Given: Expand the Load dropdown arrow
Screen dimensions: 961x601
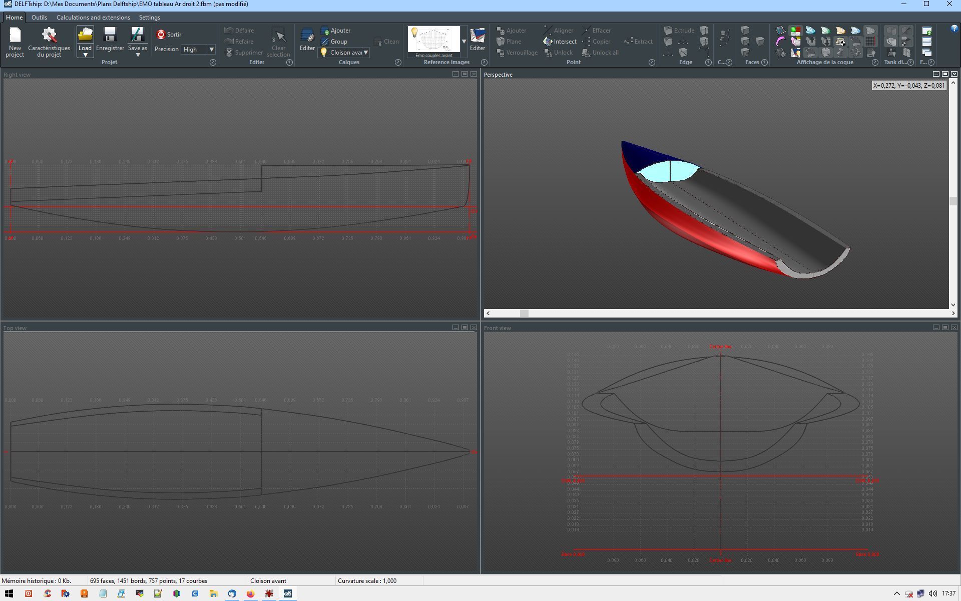Looking at the screenshot, I should pyautogui.click(x=85, y=55).
